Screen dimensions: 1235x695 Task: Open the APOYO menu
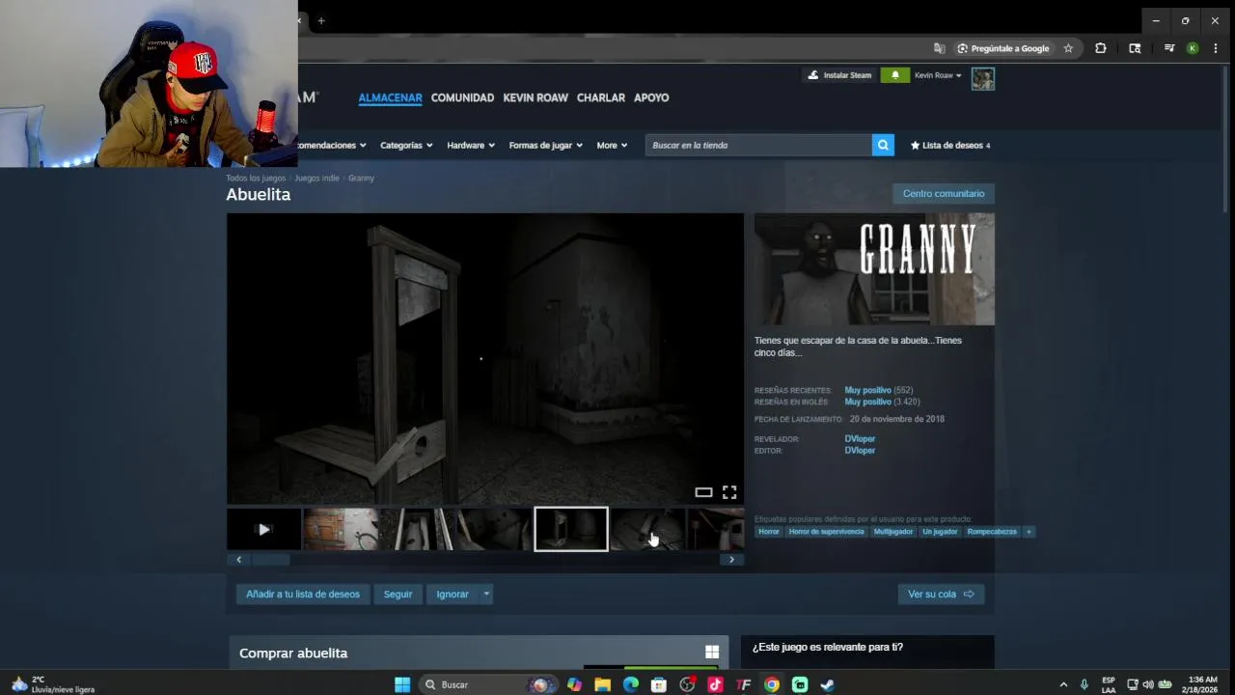[651, 97]
